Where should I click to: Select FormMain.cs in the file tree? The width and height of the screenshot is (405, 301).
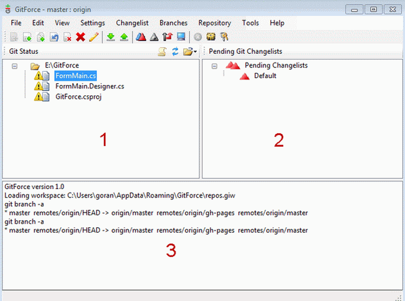[x=76, y=76]
